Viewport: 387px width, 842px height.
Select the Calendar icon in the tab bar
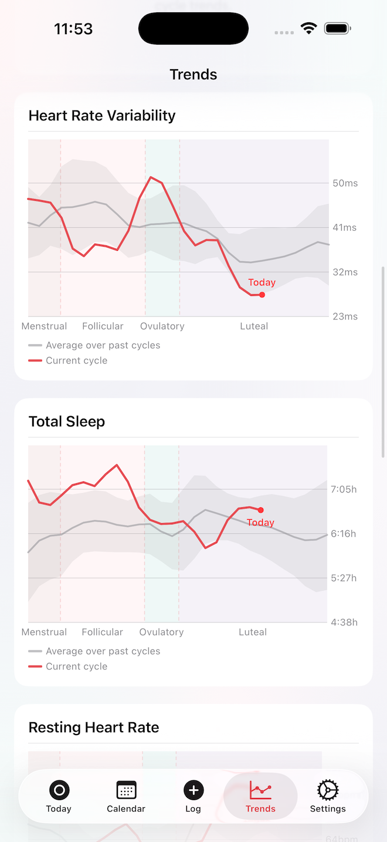[x=126, y=790]
